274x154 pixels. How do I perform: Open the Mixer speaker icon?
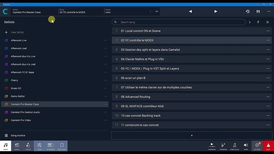246,146
